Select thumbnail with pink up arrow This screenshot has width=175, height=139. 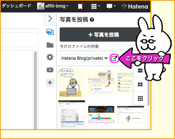tap(130, 114)
